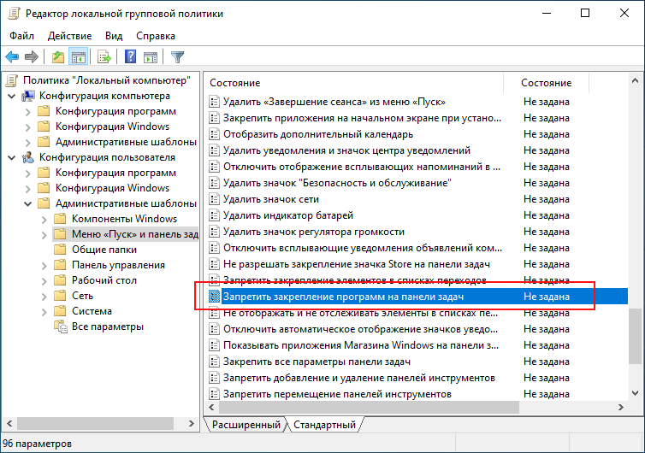
Task: Switch to the Расширенный tab
Action: pyautogui.click(x=246, y=425)
